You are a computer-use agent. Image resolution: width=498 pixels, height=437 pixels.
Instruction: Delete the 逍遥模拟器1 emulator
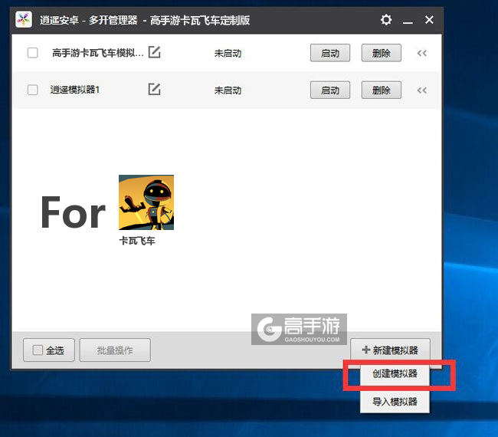click(x=381, y=90)
